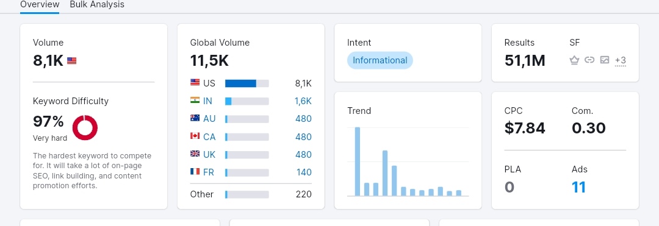Click the Canada flag icon
Screen dimensions: 659x226
(x=195, y=136)
